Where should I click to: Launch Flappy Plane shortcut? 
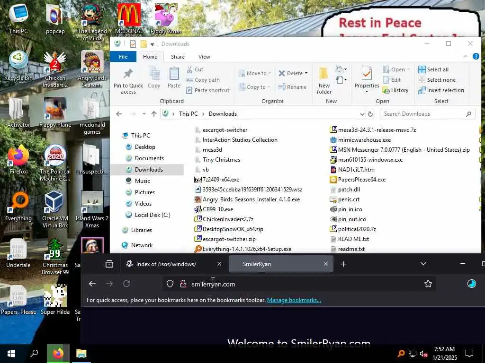point(55,112)
